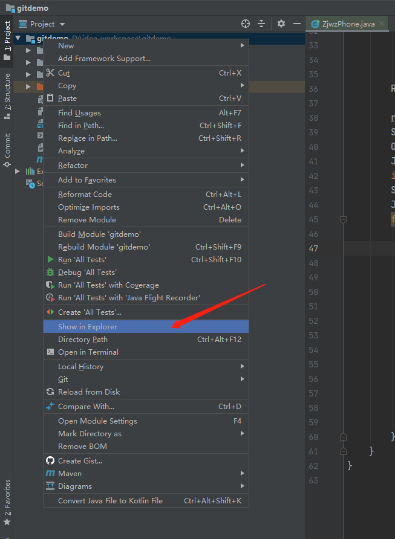Open Mark Directory as submenu
The image size is (395, 539).
(146, 433)
